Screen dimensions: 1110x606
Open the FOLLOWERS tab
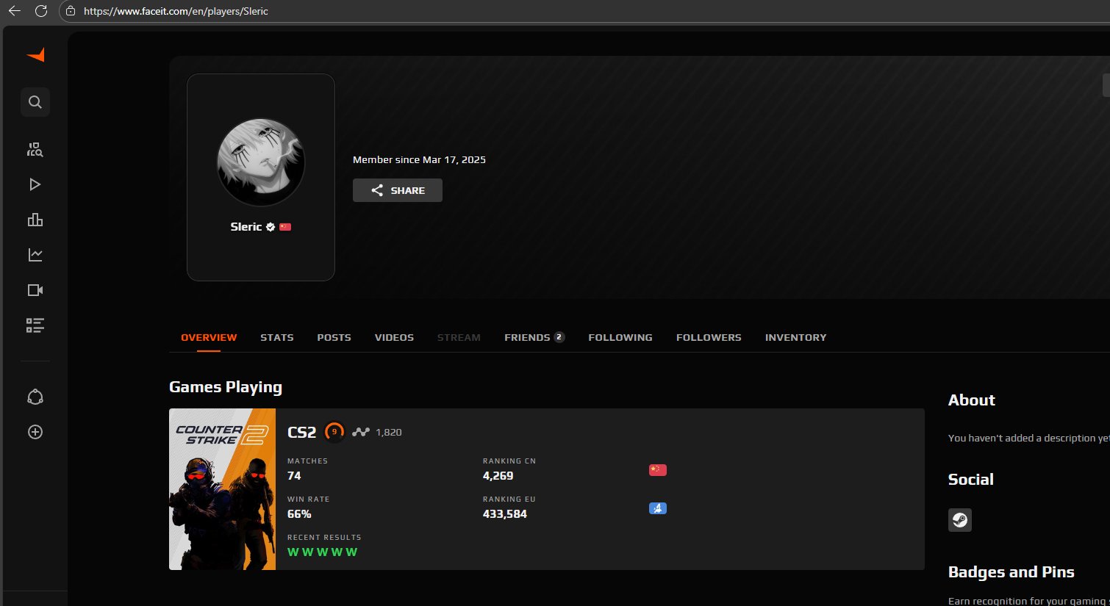point(709,337)
